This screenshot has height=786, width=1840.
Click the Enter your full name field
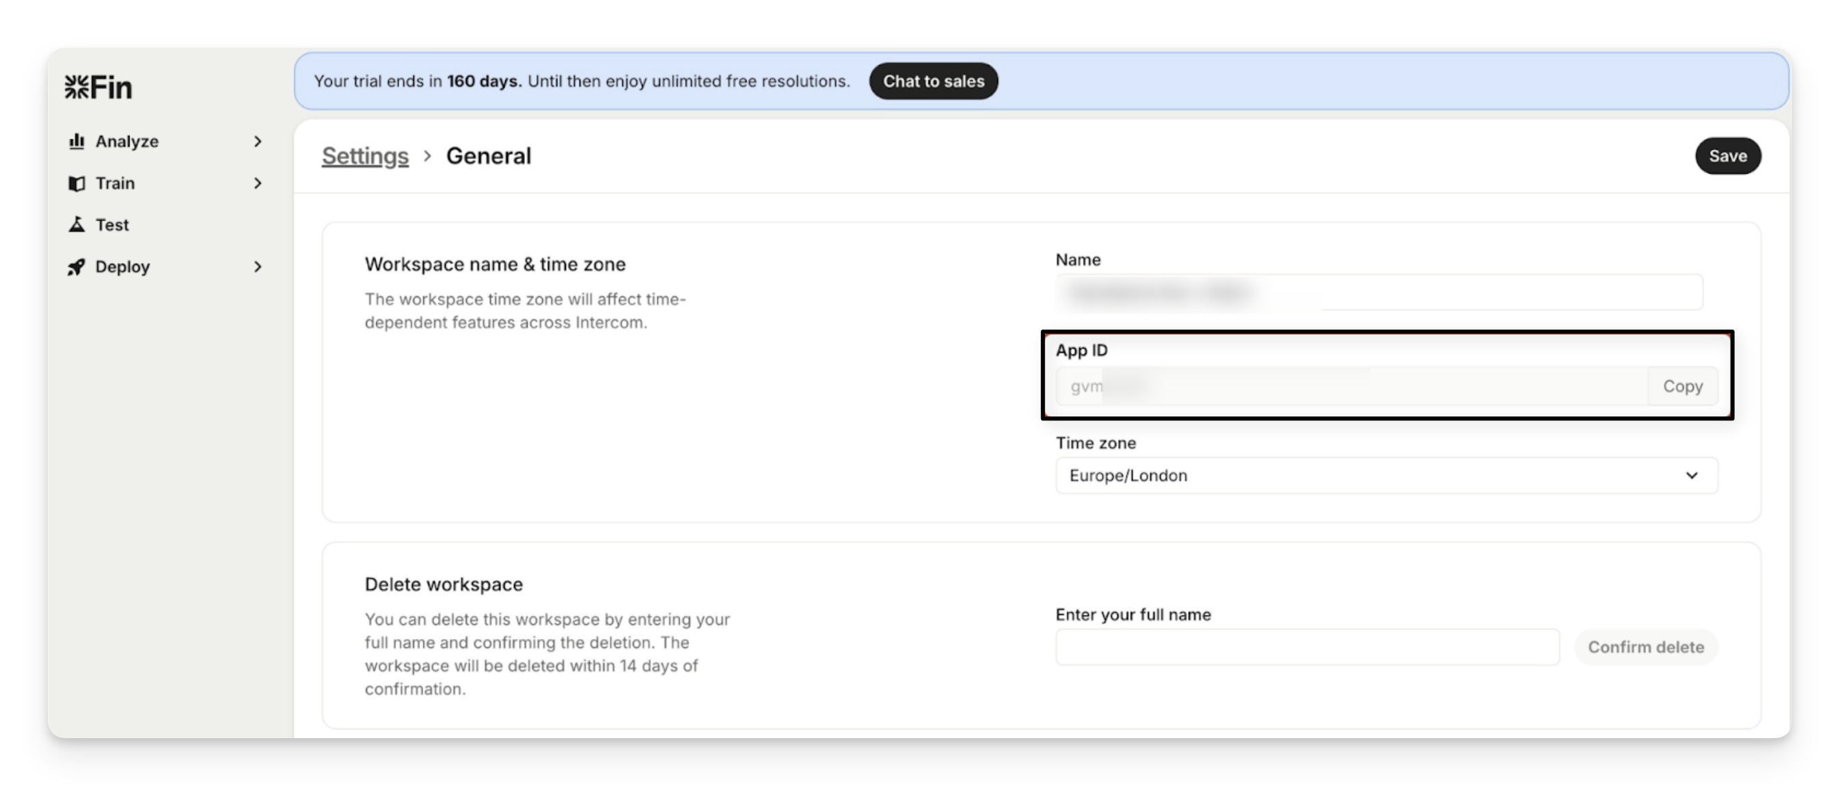coord(1307,647)
